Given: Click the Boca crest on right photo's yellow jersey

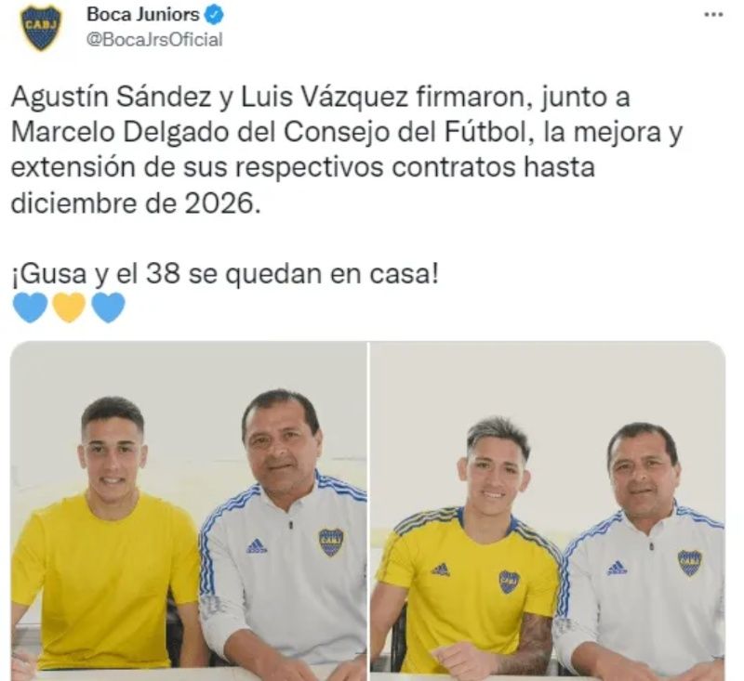Looking at the screenshot, I should coord(509,582).
